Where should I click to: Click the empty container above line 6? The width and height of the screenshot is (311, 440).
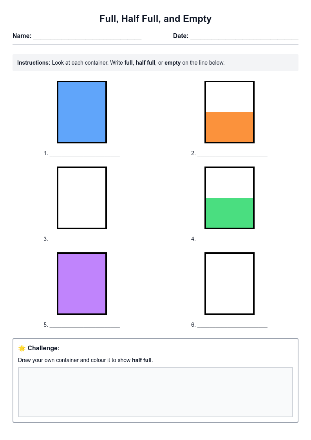click(230, 283)
